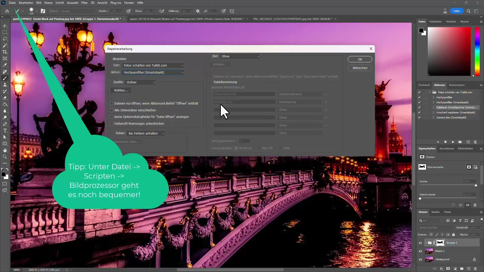Toggle visibility of Ebene 1 layer
The height and width of the screenshot is (272, 484).
tap(420, 251)
